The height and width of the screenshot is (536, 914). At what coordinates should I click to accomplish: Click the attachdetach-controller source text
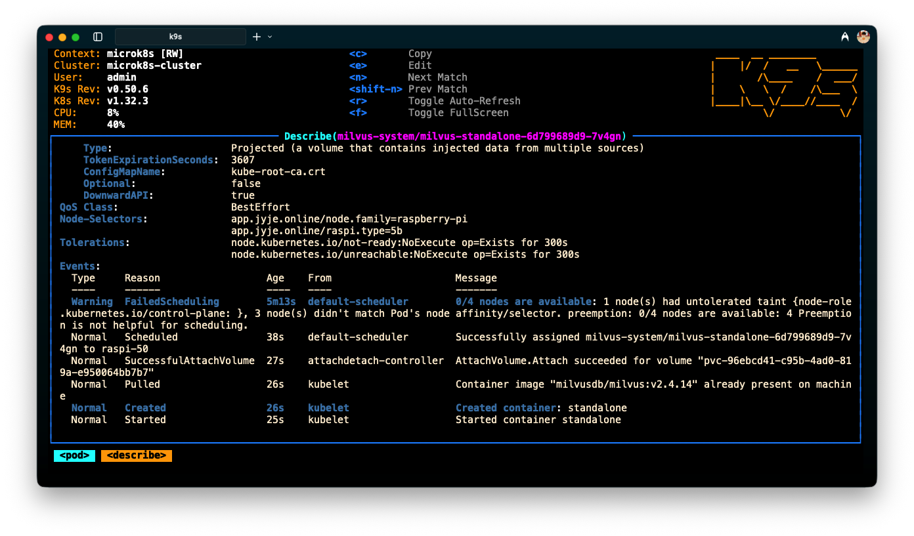(x=376, y=361)
